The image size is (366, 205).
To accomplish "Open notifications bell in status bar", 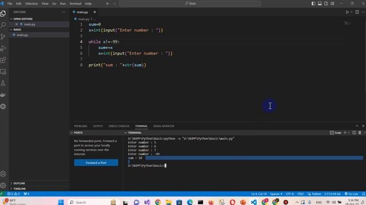I will [364, 194].
